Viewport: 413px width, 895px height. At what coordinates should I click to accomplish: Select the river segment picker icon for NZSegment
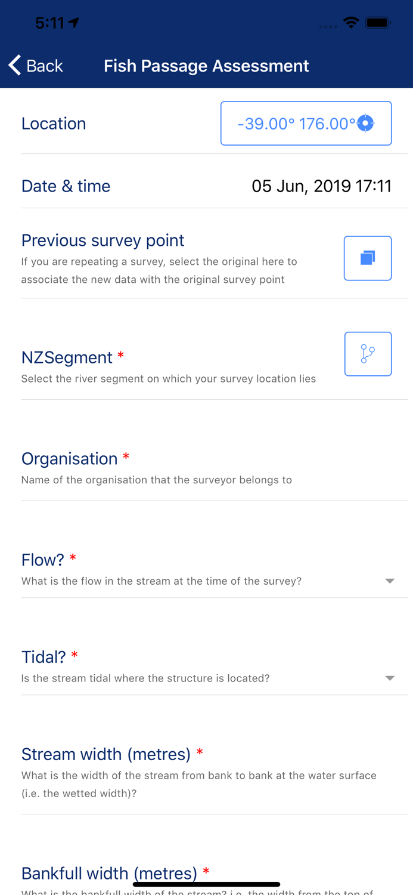tap(368, 353)
